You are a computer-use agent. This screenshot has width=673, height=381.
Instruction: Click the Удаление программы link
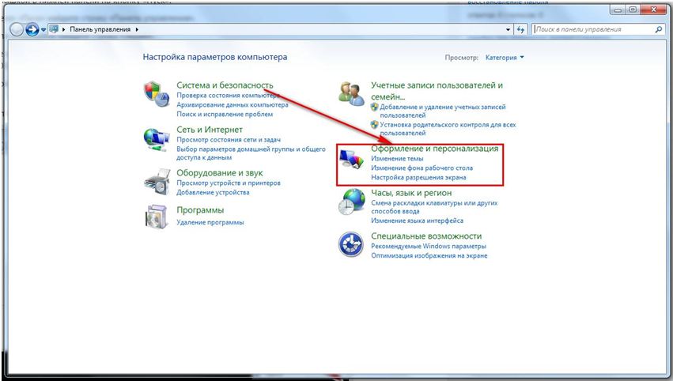point(210,223)
